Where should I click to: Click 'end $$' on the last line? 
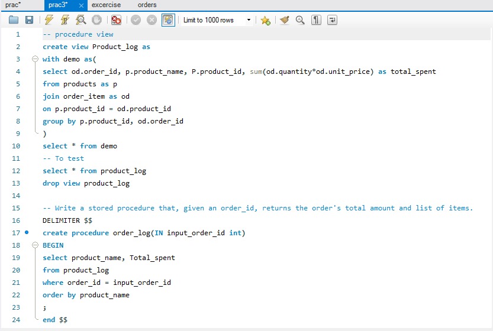point(55,320)
